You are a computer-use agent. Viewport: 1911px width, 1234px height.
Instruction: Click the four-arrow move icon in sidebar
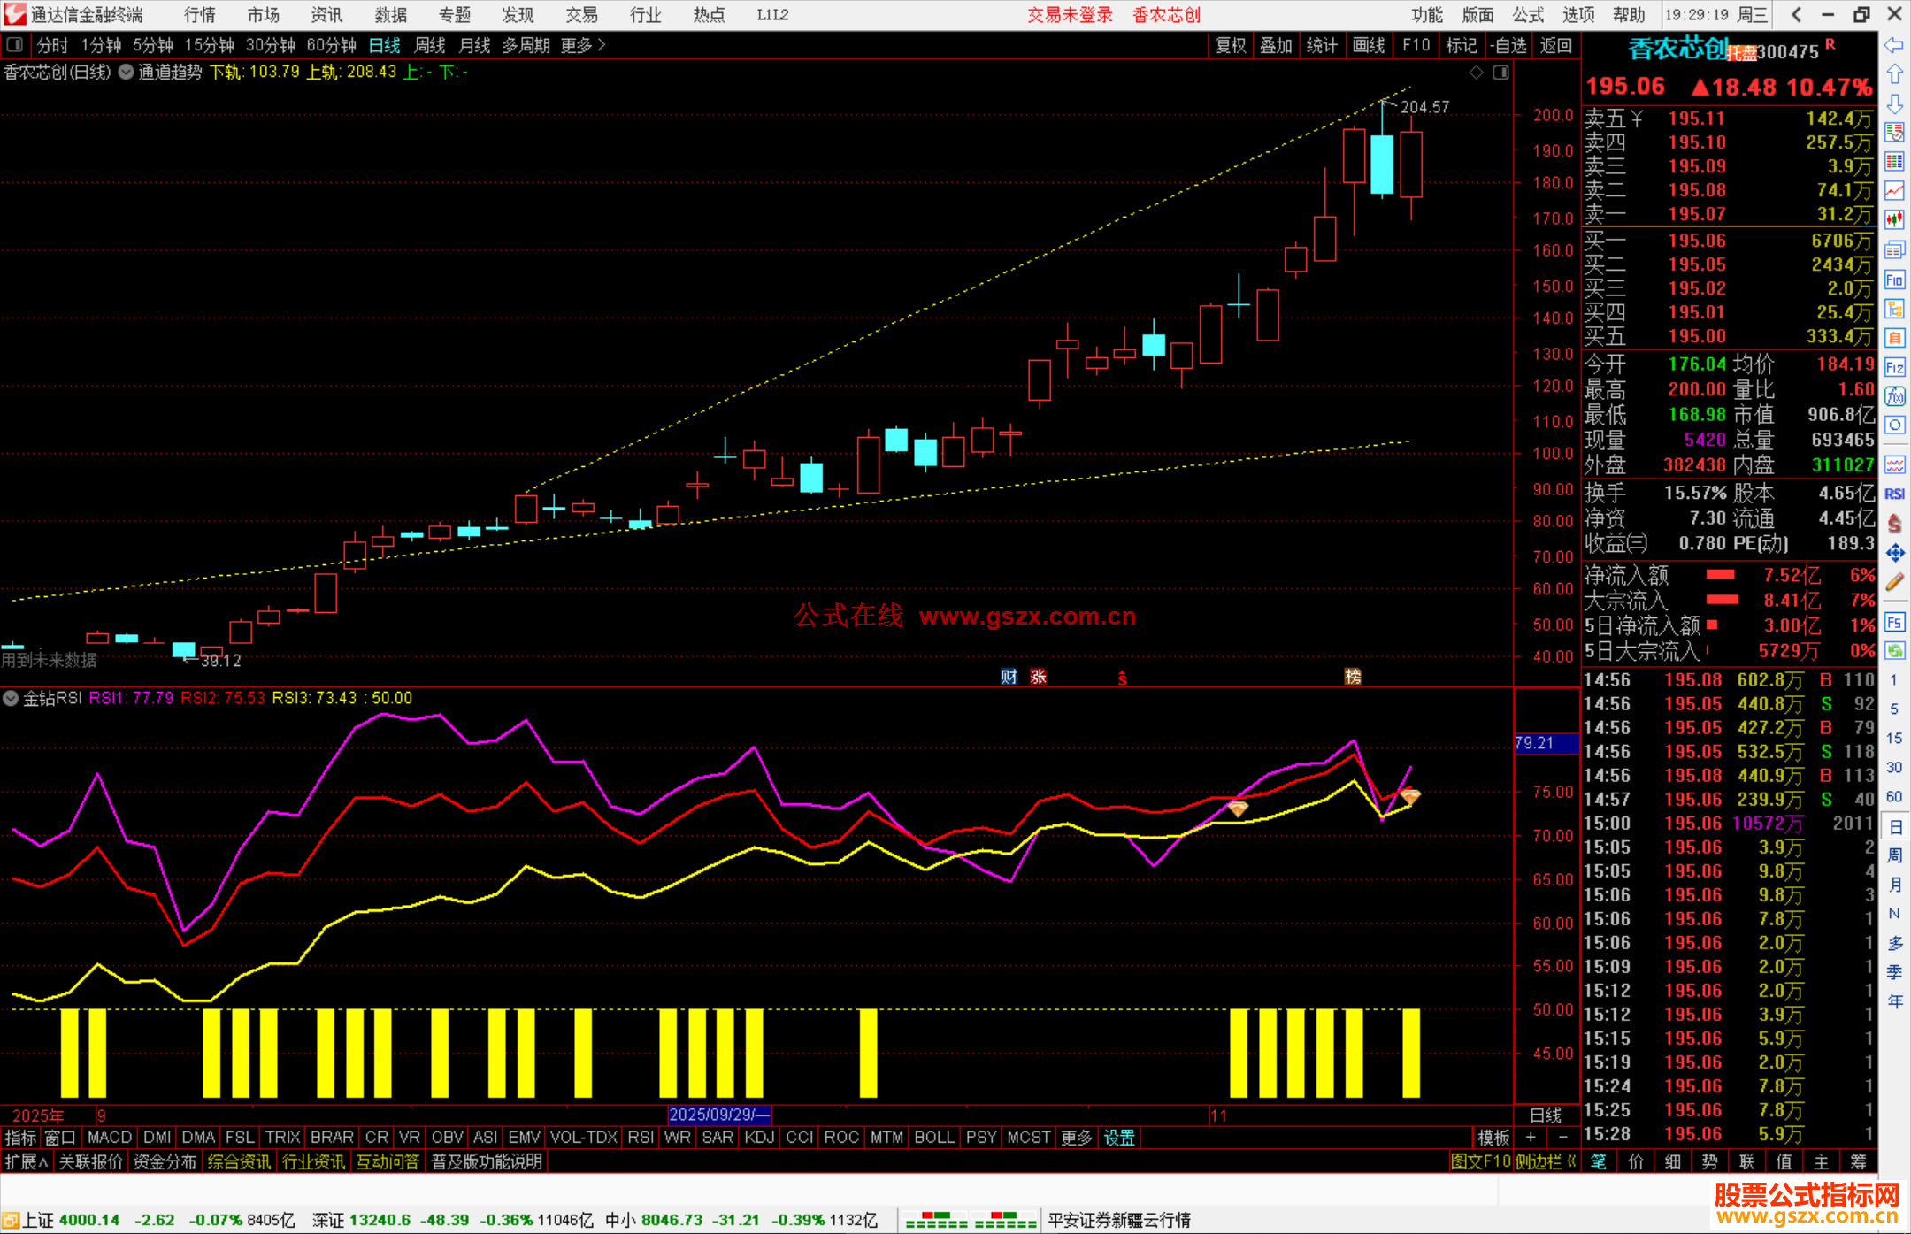coord(1894,553)
